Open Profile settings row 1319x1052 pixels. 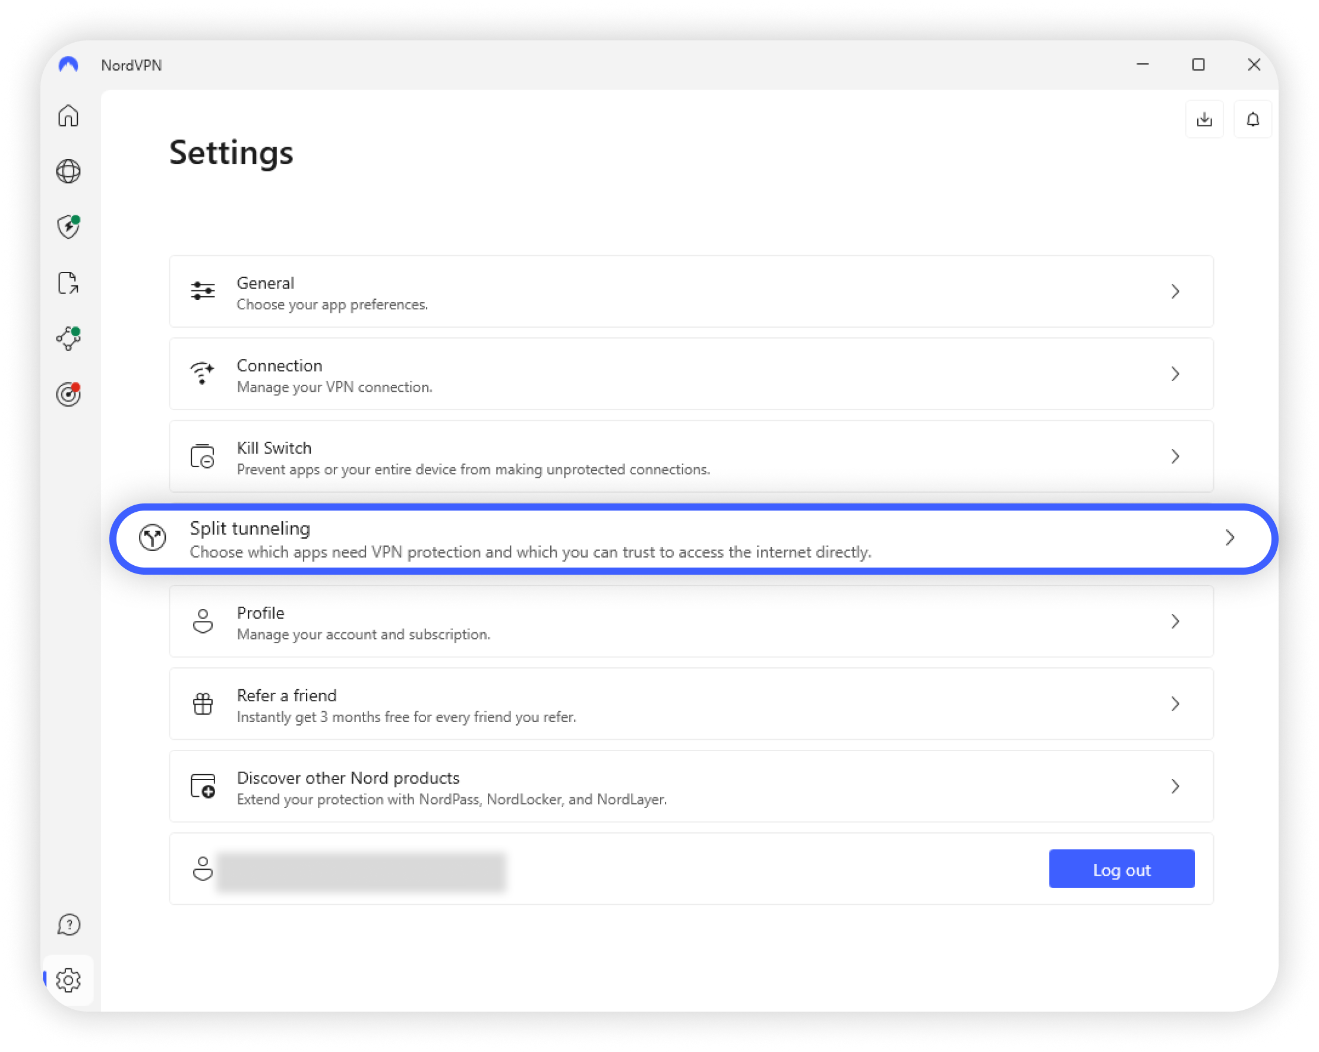click(x=692, y=622)
